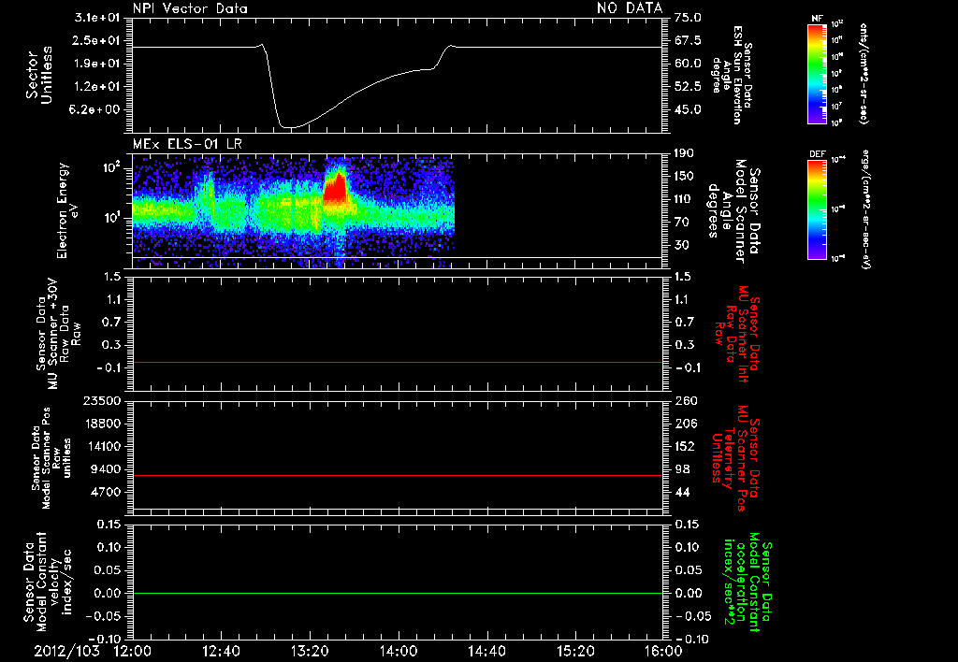Click the 'NO DATA' label
Viewport: 958px width, 662px height.
tap(630, 8)
